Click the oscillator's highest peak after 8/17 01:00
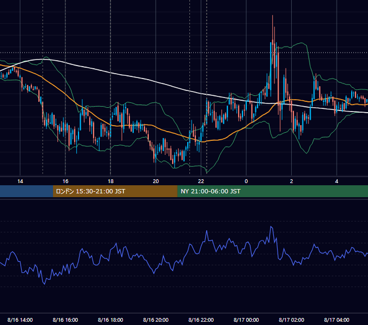This screenshot has height=325, width=368. pos(271,226)
